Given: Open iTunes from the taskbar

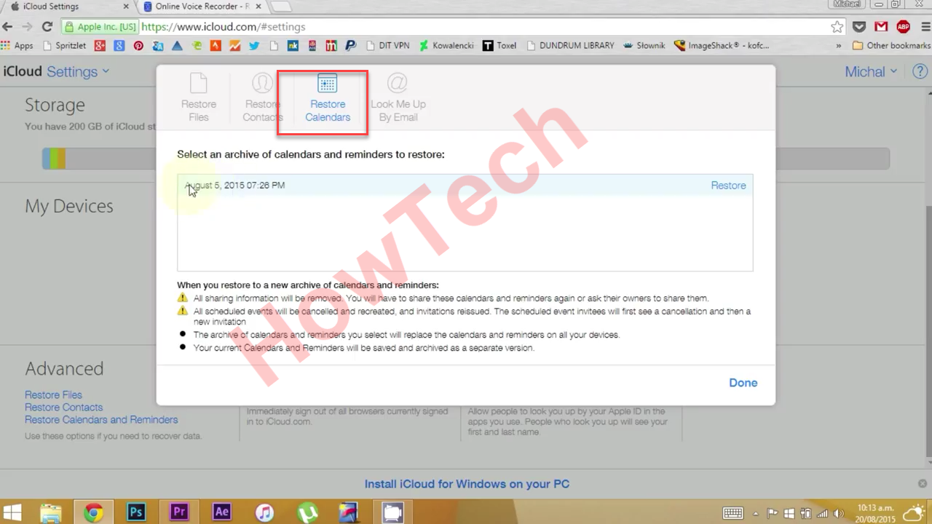Looking at the screenshot, I should pos(264,512).
